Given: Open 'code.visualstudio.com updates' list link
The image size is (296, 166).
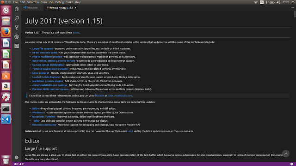Looking at the screenshot, I should pos(49,85).
